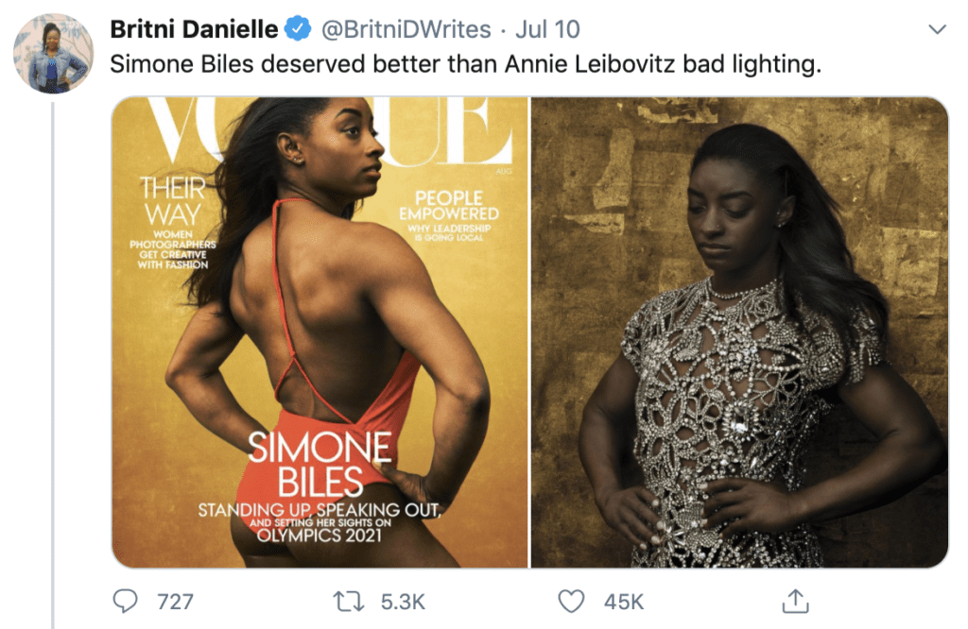Click "THEIR WAY" text on Vogue cover
The height and width of the screenshot is (629, 968).
point(173,202)
